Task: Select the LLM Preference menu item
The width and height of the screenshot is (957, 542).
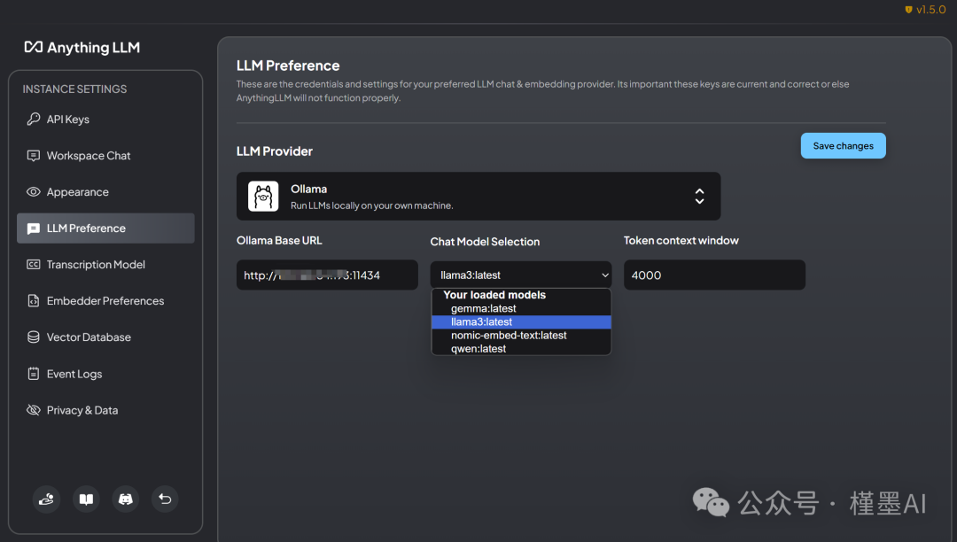Action: 105,228
